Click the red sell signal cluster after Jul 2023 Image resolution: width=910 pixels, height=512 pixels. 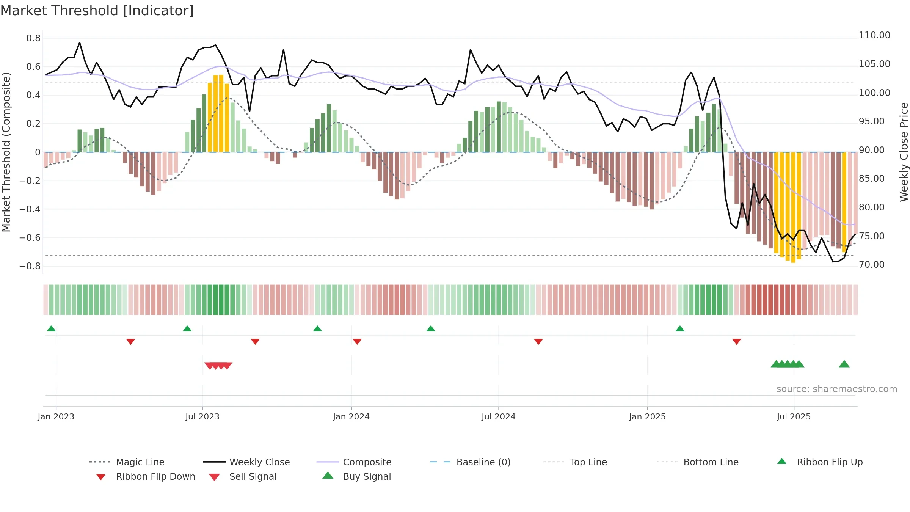click(x=218, y=366)
